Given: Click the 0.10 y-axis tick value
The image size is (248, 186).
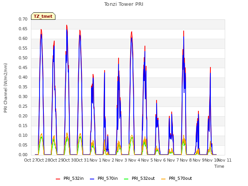Looking at the screenshot, I should 23,135.
